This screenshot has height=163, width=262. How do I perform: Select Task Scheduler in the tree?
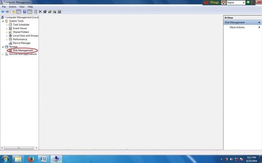tap(21, 25)
